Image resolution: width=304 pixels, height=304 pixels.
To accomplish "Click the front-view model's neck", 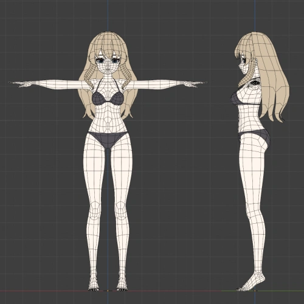I will tap(108, 78).
